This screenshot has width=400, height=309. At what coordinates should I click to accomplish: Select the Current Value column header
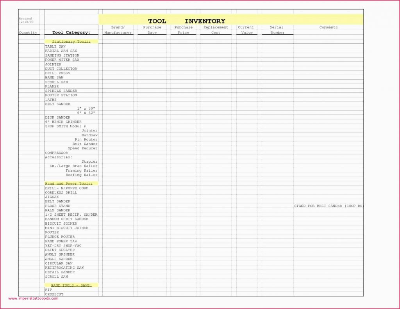[246, 30]
